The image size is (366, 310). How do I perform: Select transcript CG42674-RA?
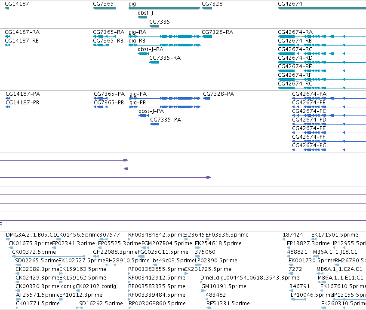coord(295,32)
